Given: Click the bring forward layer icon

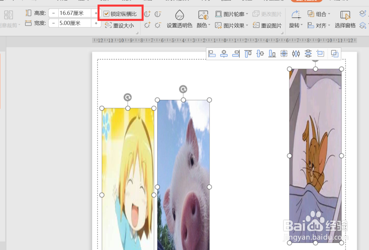Looking at the screenshot, I should (363, 14).
